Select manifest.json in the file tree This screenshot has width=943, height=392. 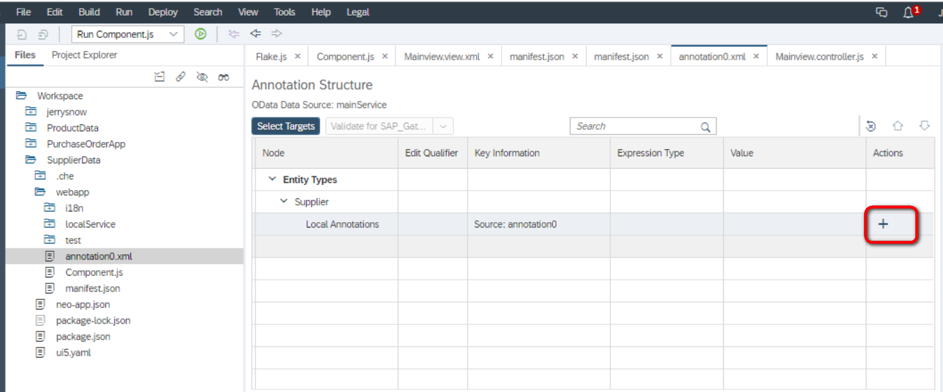click(x=93, y=288)
